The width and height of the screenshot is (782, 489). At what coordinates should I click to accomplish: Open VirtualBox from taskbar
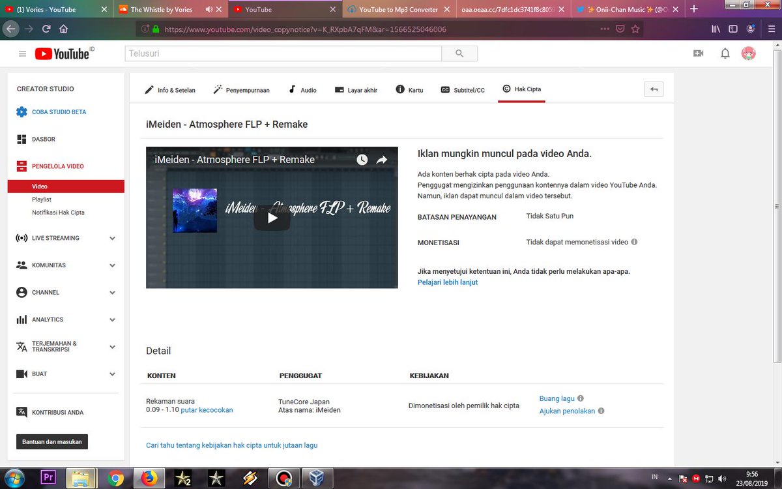[x=317, y=478]
